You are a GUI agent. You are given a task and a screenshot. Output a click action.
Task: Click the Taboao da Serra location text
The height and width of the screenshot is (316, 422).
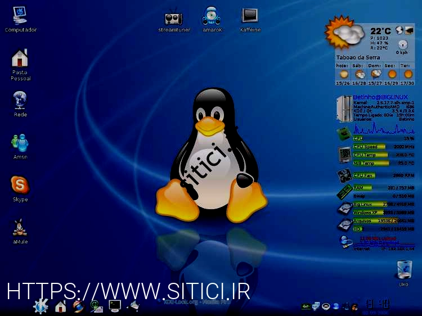(358, 57)
